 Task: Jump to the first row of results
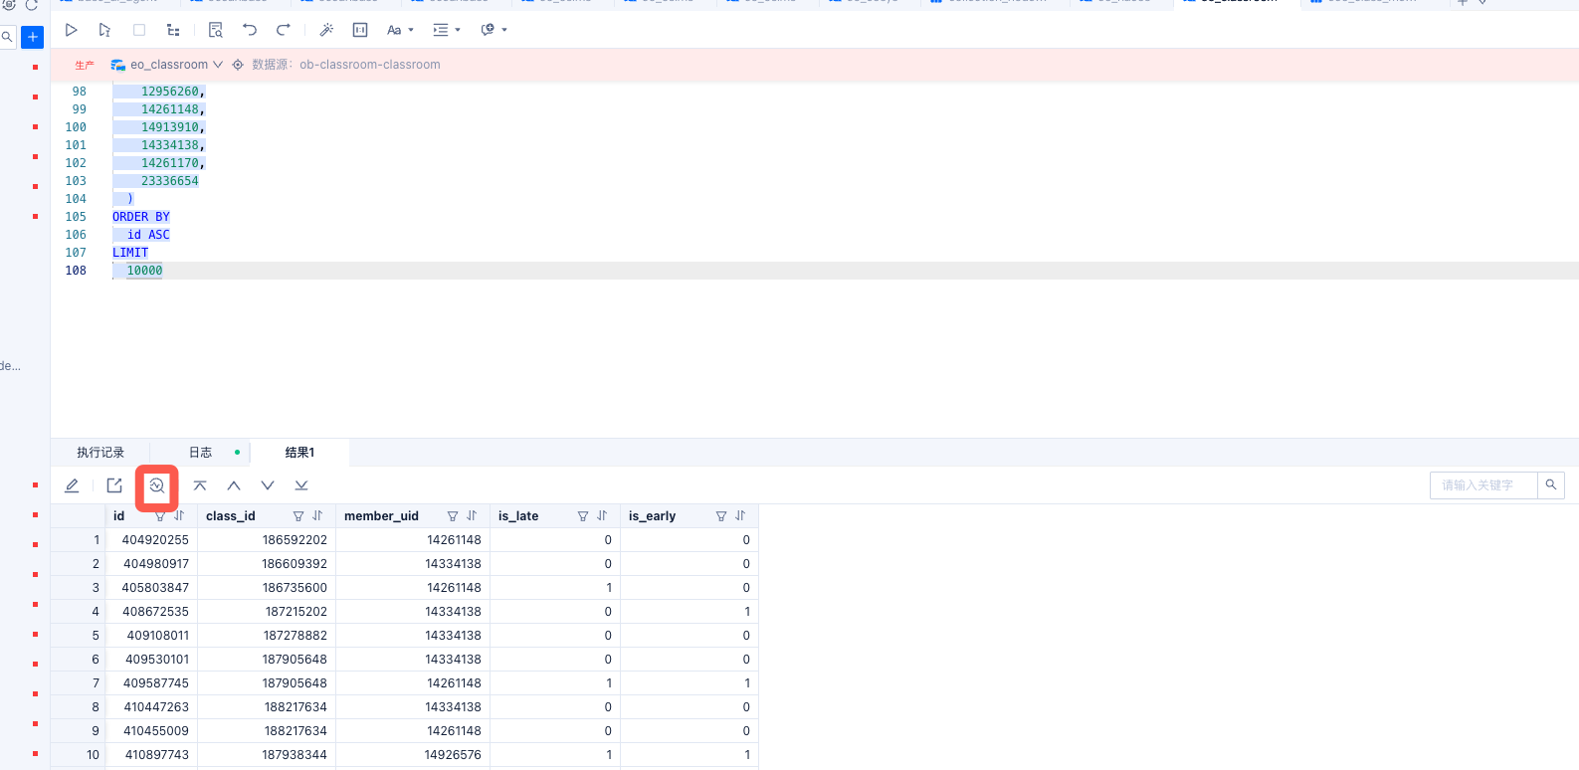click(200, 485)
